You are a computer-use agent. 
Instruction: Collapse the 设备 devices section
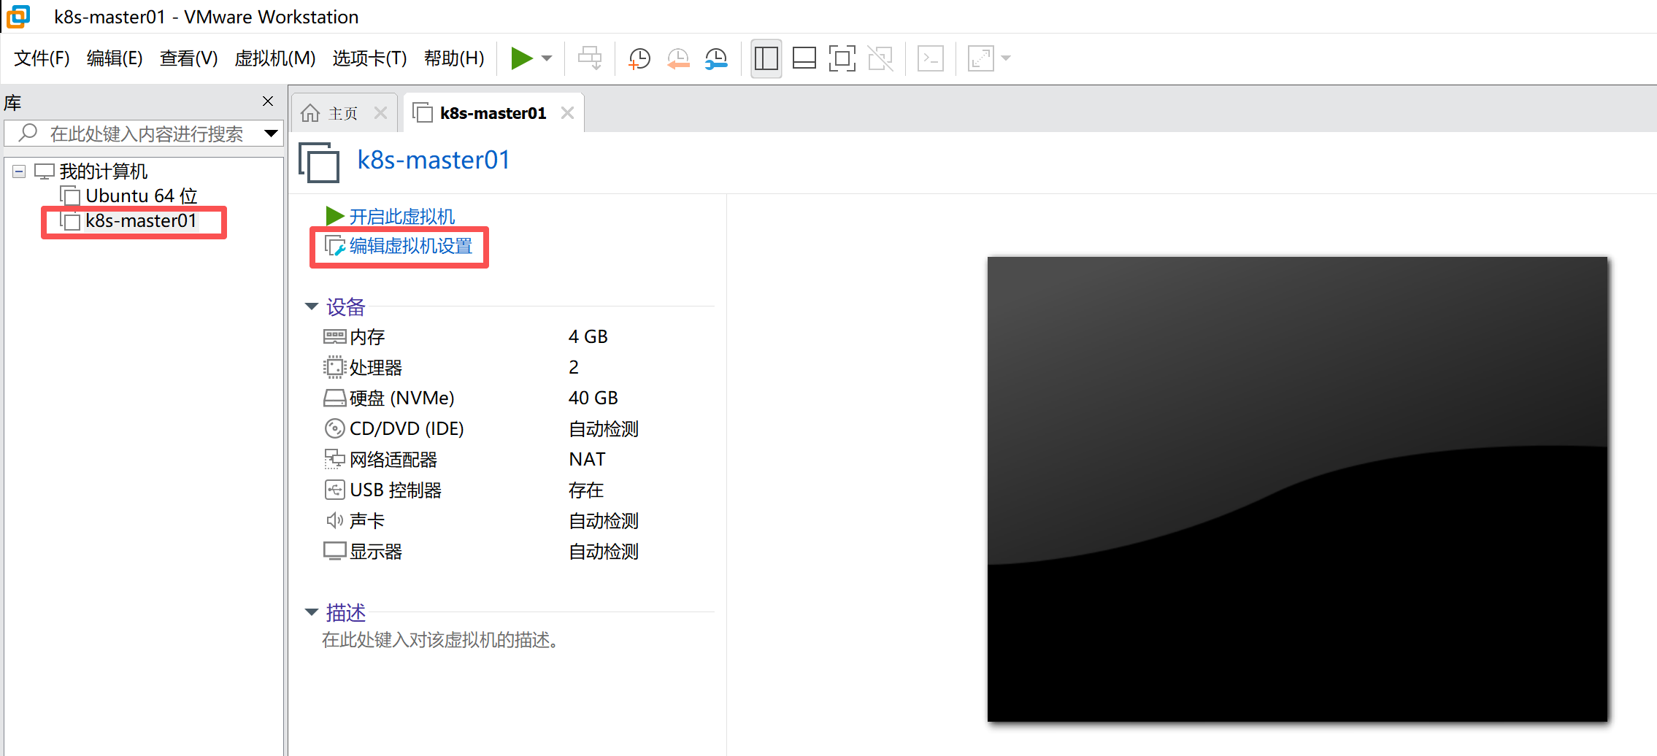(x=312, y=306)
